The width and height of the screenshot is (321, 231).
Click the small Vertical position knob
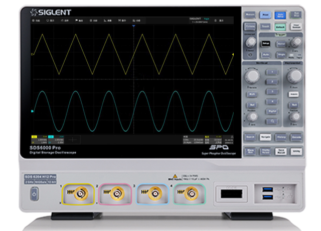point(252,117)
